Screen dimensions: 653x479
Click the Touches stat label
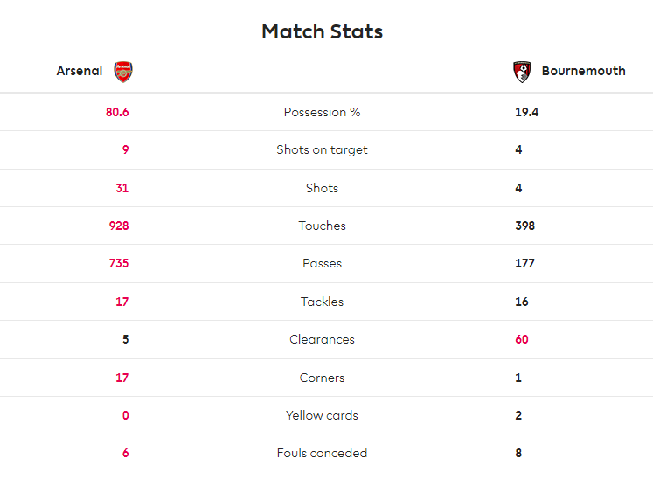click(x=322, y=226)
